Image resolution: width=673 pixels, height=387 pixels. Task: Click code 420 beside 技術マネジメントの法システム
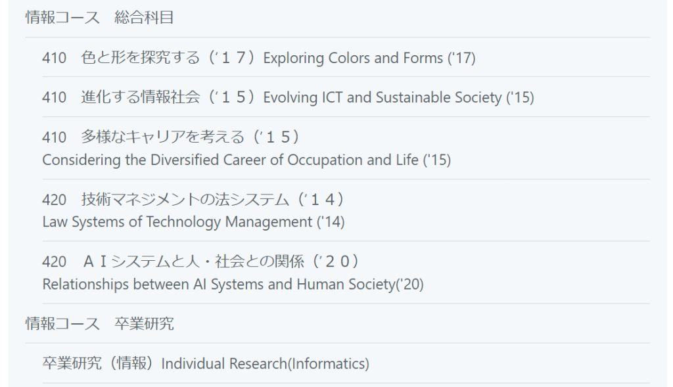point(55,199)
